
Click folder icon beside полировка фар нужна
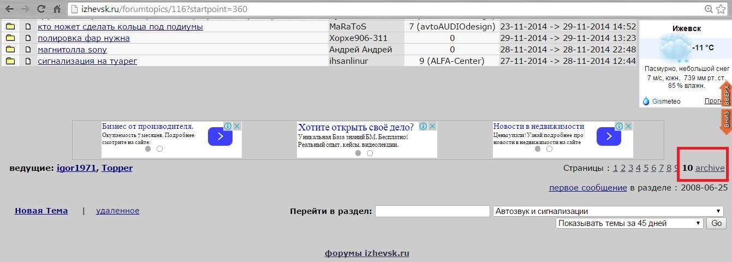10,38
